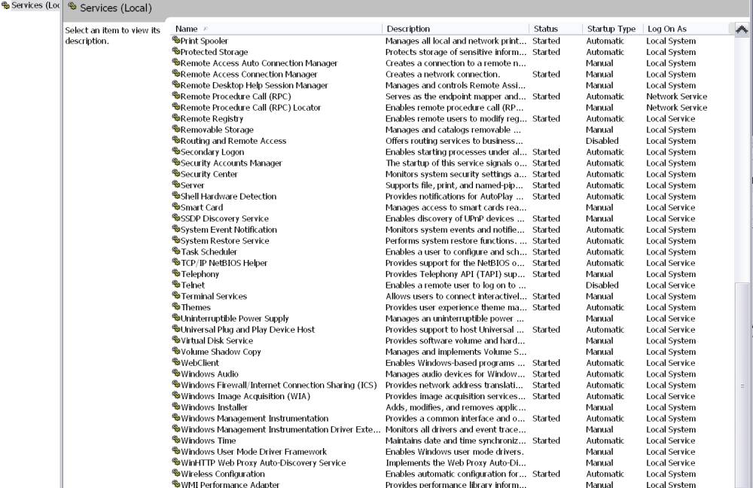Select Remote Access Connection Manager service
The height and width of the screenshot is (488, 753).
[248, 74]
